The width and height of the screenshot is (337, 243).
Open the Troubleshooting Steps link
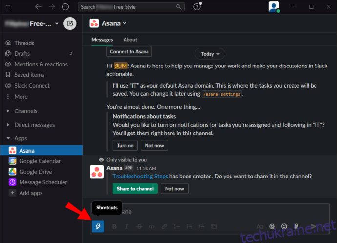(140, 177)
